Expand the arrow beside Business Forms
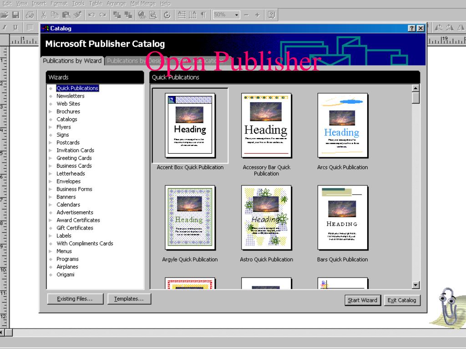Screen dimensions: 466x349 pos(51,189)
